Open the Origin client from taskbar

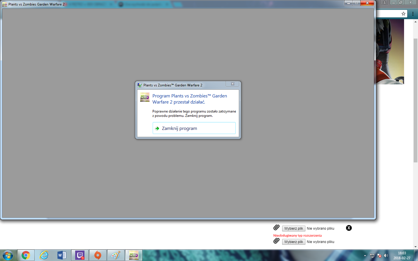[x=98, y=255]
